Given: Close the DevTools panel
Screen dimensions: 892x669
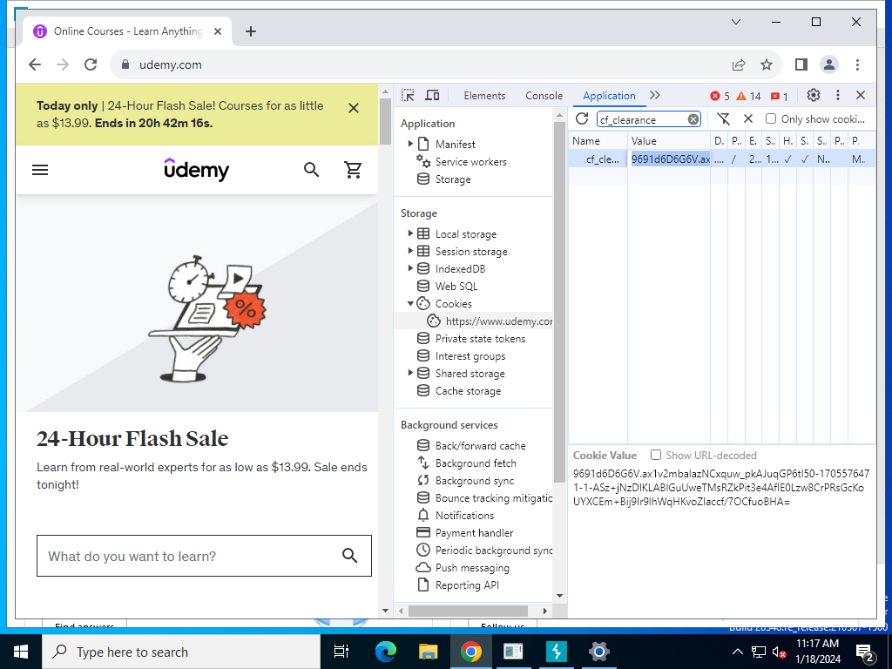Looking at the screenshot, I should 861,96.
